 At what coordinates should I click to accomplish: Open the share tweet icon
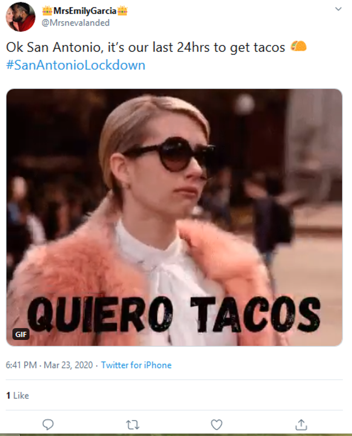coord(301,424)
